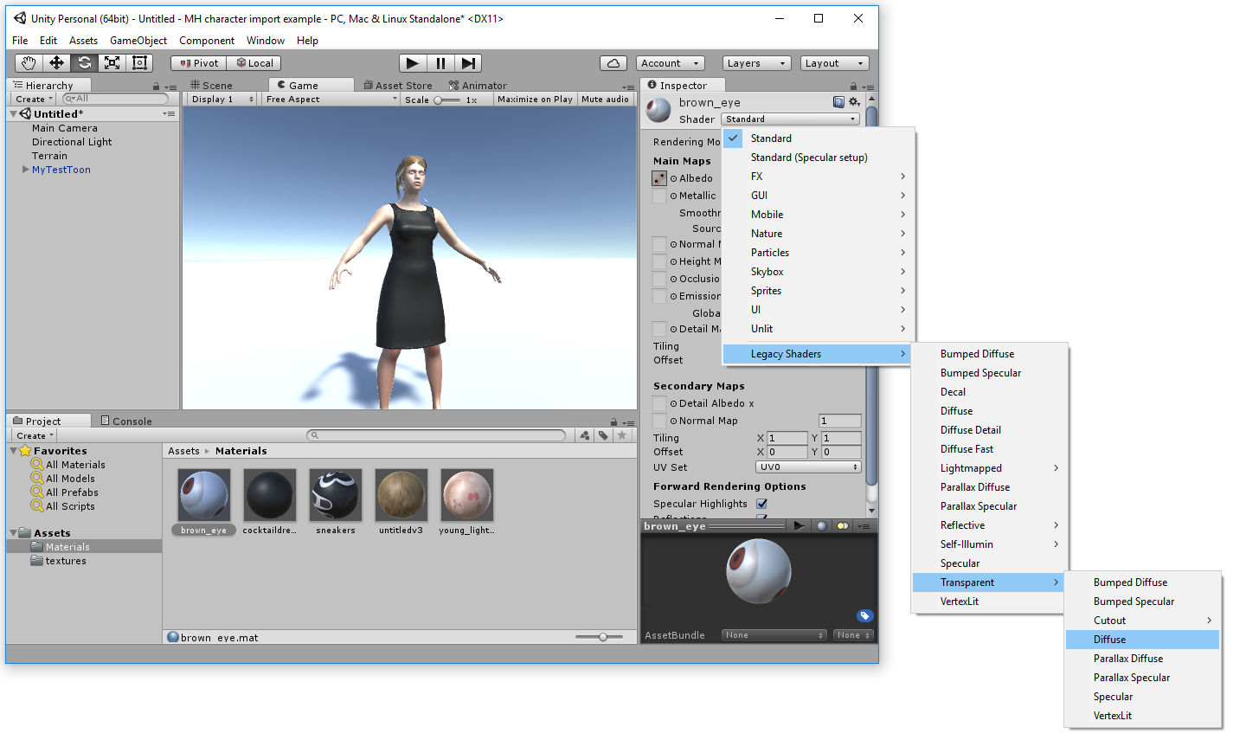Select Main Camera in the Hierarchy
The height and width of the screenshot is (740, 1233).
65,128
